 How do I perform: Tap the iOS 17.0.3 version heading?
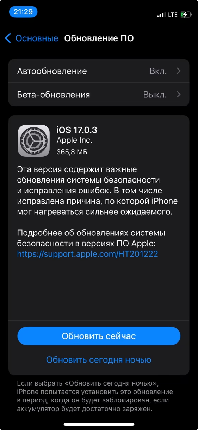tap(77, 130)
